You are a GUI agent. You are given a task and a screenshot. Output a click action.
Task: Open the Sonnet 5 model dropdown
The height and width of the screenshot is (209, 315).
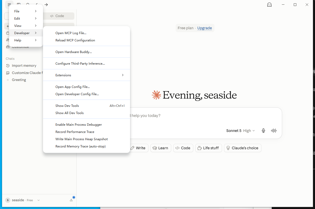pos(240,131)
